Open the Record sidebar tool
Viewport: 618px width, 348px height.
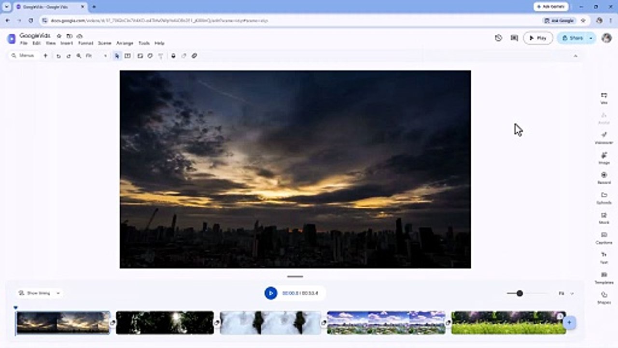604,178
